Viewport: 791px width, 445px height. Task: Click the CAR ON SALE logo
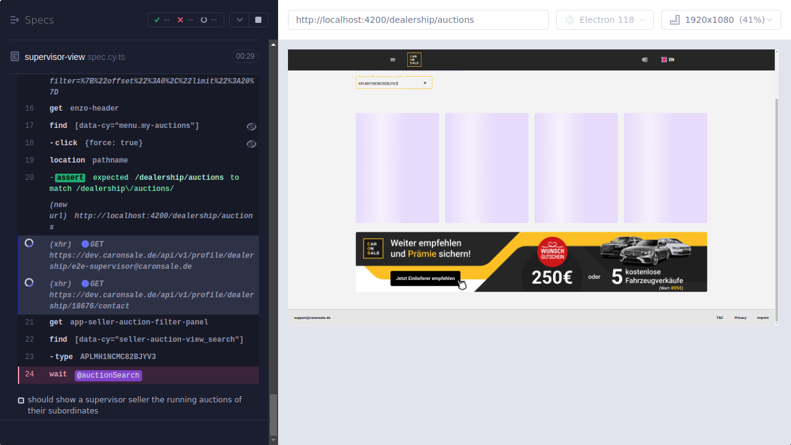pos(414,59)
